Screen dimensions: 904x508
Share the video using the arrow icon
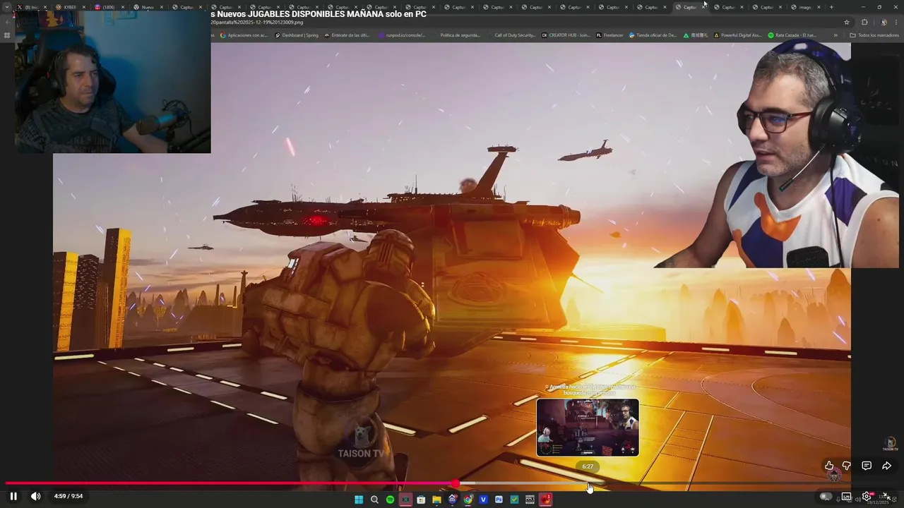point(886,466)
